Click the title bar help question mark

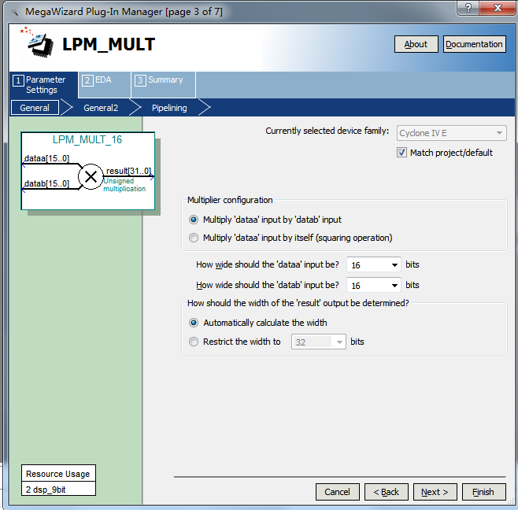[468, 8]
